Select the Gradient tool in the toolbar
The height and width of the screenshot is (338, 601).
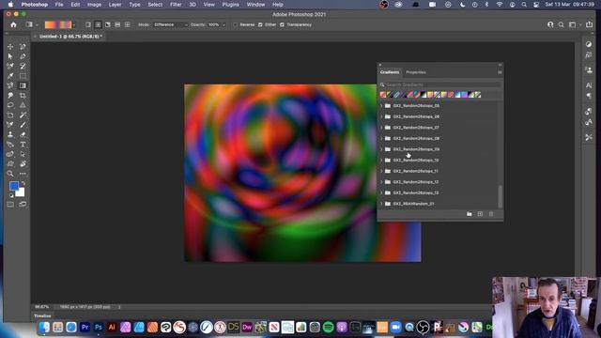pyautogui.click(x=23, y=85)
